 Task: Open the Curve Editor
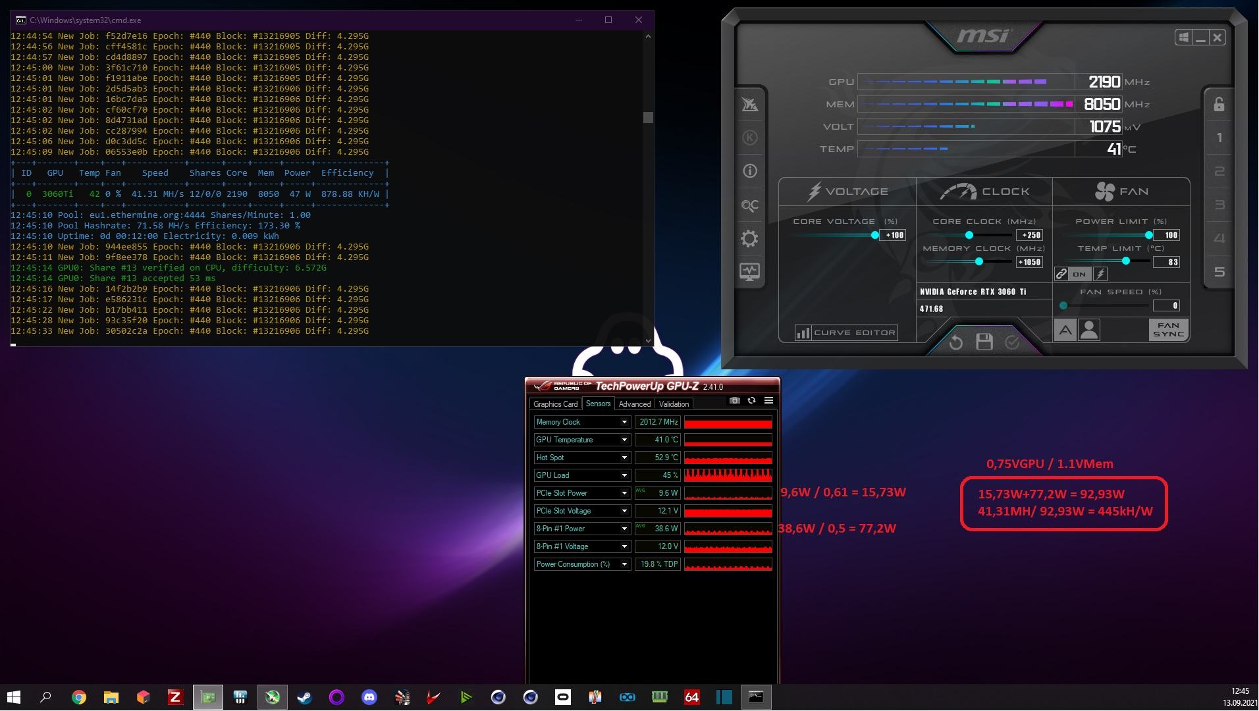(x=846, y=332)
